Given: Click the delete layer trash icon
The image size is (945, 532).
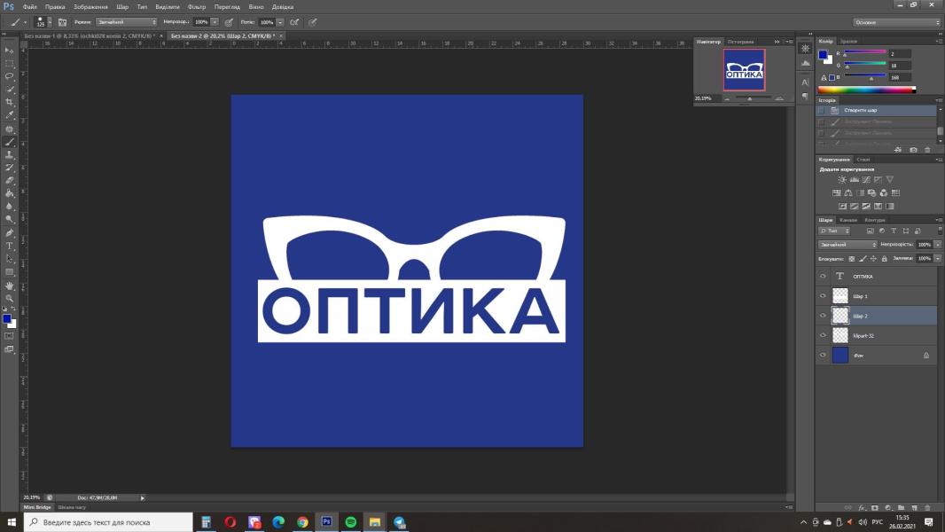Looking at the screenshot, I should coord(927,508).
